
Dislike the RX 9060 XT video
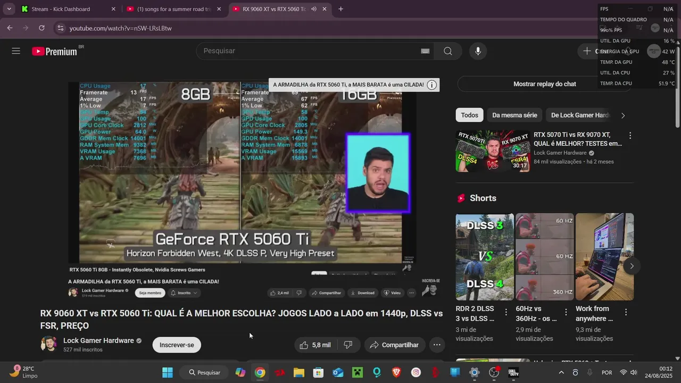348,345
